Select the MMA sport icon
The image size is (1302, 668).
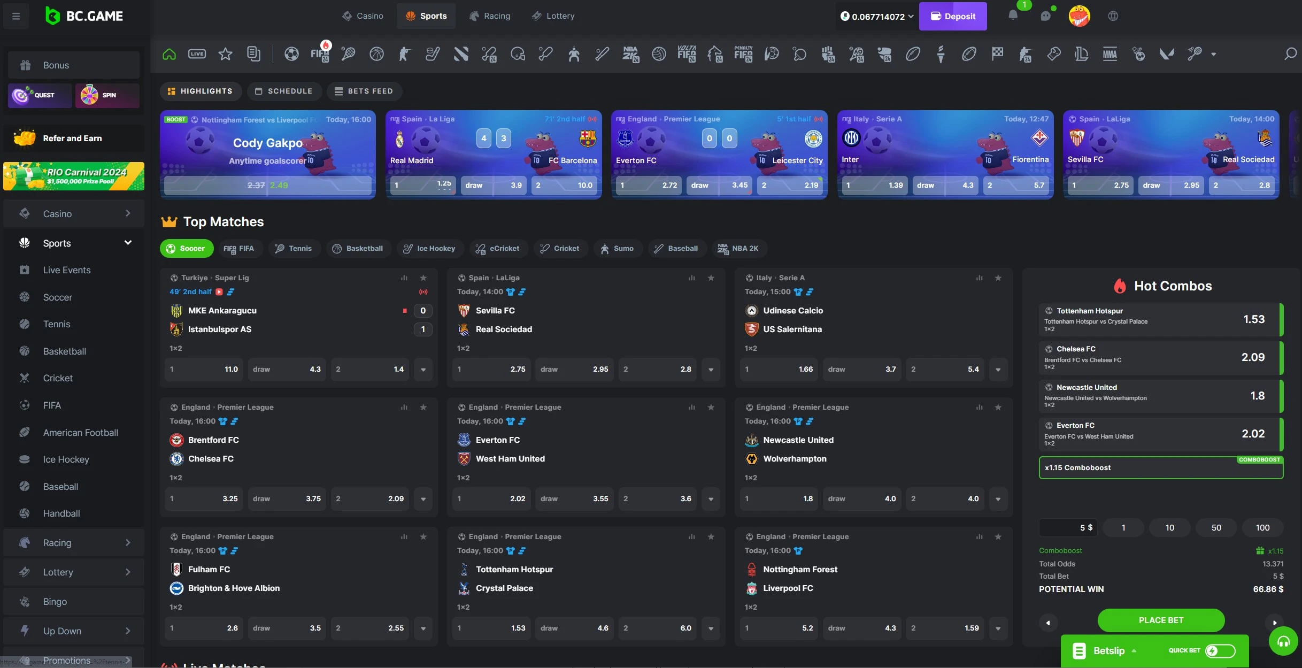tap(1110, 53)
